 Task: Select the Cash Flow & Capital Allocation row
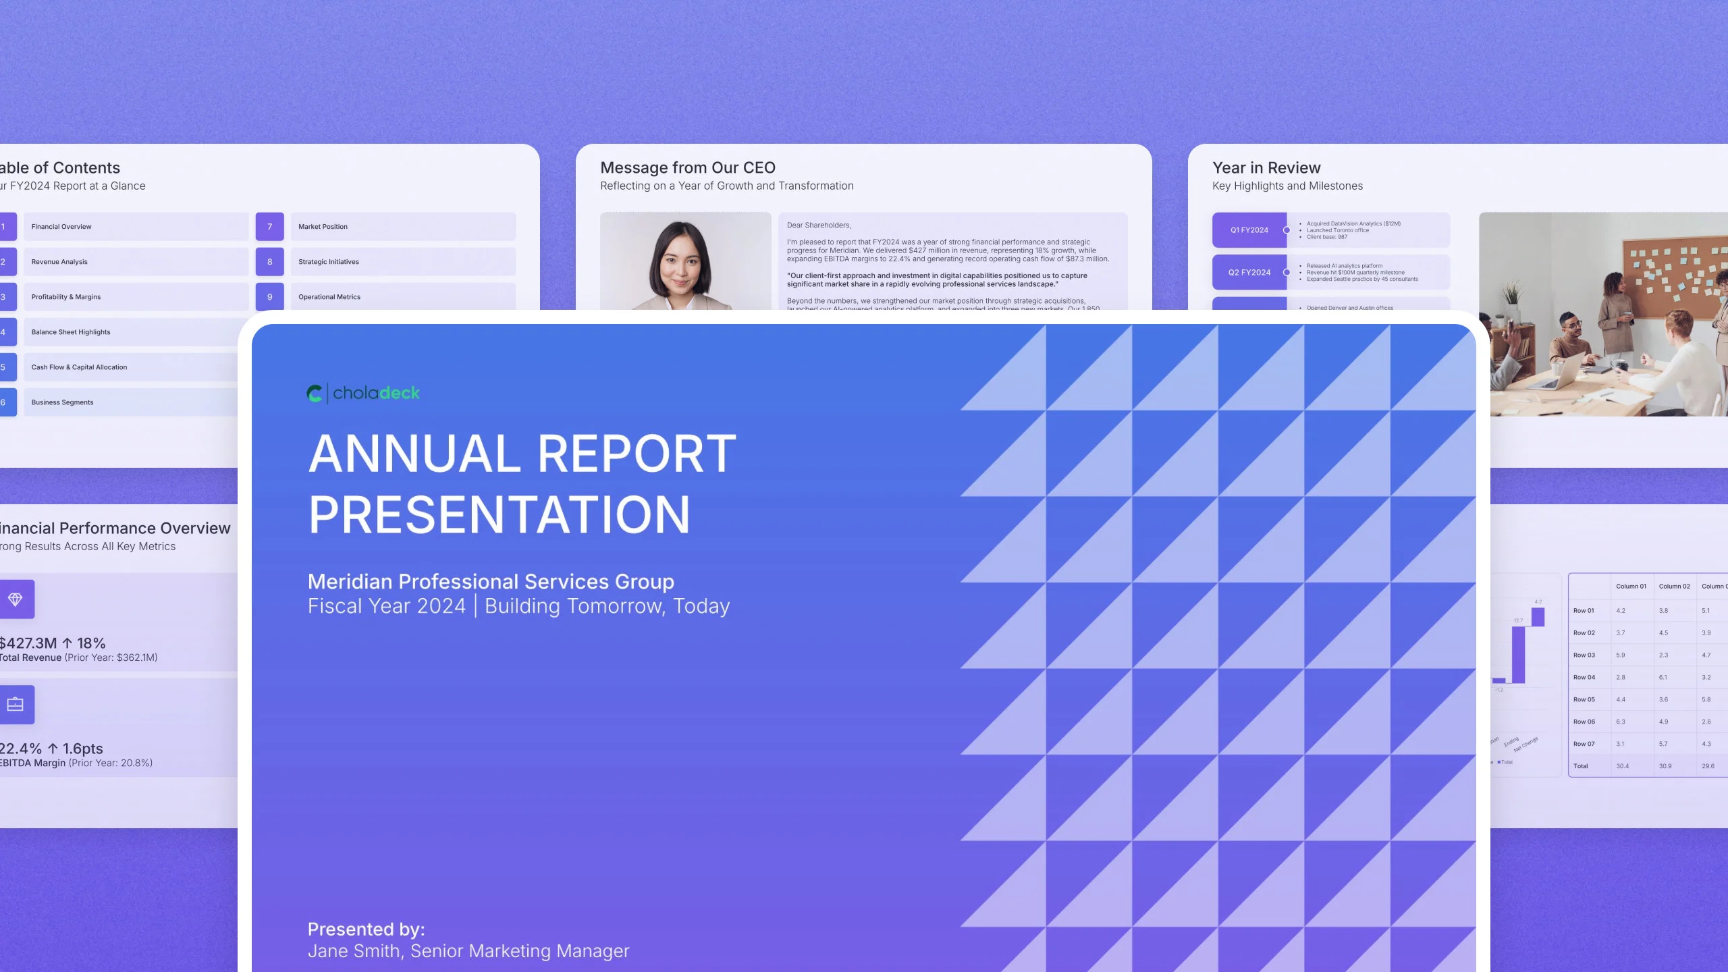(x=131, y=367)
